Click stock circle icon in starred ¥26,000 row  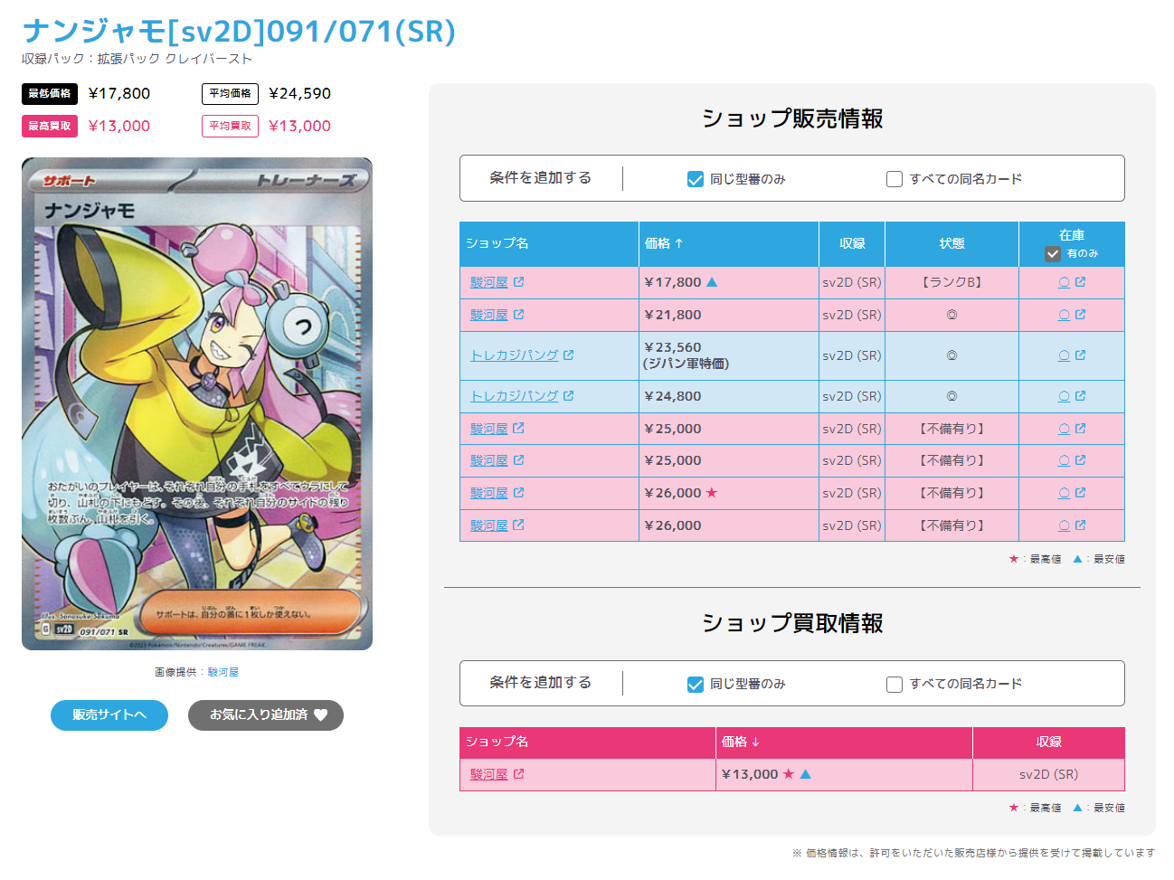(1065, 493)
